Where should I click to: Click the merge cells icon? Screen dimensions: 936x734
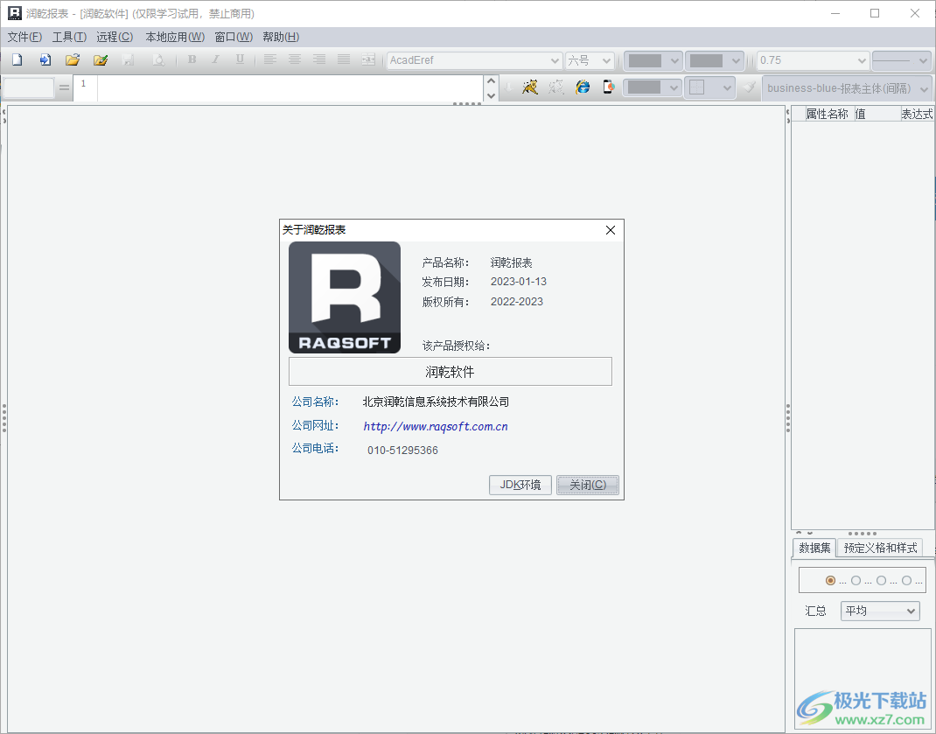click(368, 59)
